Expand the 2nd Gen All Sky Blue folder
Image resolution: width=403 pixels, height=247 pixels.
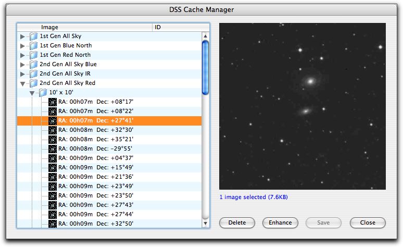coord(22,65)
